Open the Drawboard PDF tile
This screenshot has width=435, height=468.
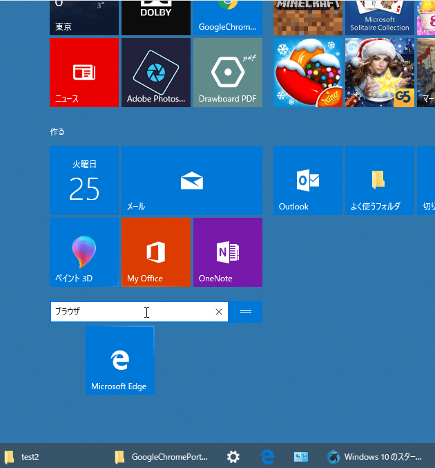tap(228, 73)
